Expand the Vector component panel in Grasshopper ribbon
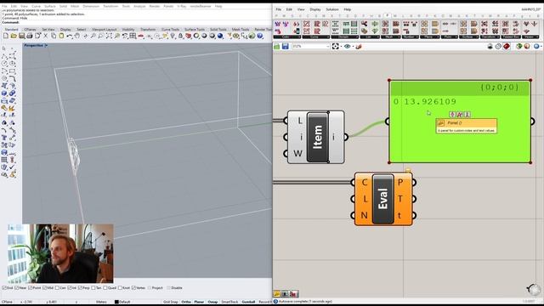This screenshot has height=306, width=544. (530, 37)
